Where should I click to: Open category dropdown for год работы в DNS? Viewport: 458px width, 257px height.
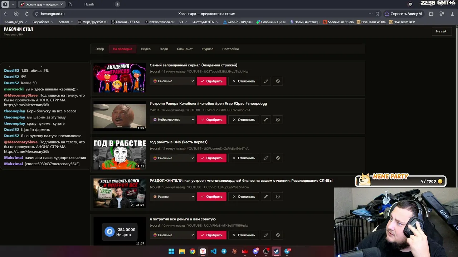pyautogui.click(x=172, y=158)
